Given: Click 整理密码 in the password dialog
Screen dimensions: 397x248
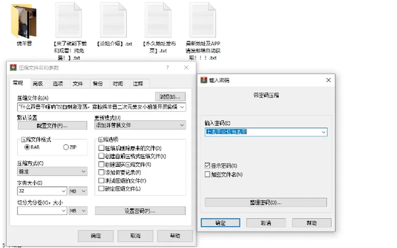Looking at the screenshot, I should 266,202.
